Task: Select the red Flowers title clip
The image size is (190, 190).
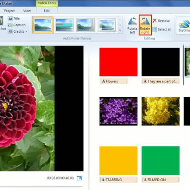Action: [x=119, y=62]
